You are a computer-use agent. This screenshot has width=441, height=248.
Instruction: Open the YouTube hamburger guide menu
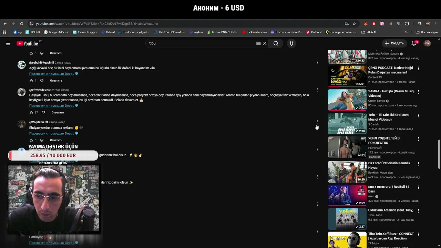[x=8, y=43]
